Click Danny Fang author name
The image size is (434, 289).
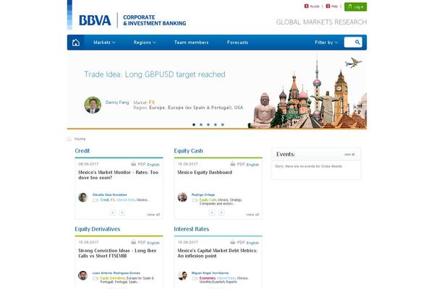[117, 103]
